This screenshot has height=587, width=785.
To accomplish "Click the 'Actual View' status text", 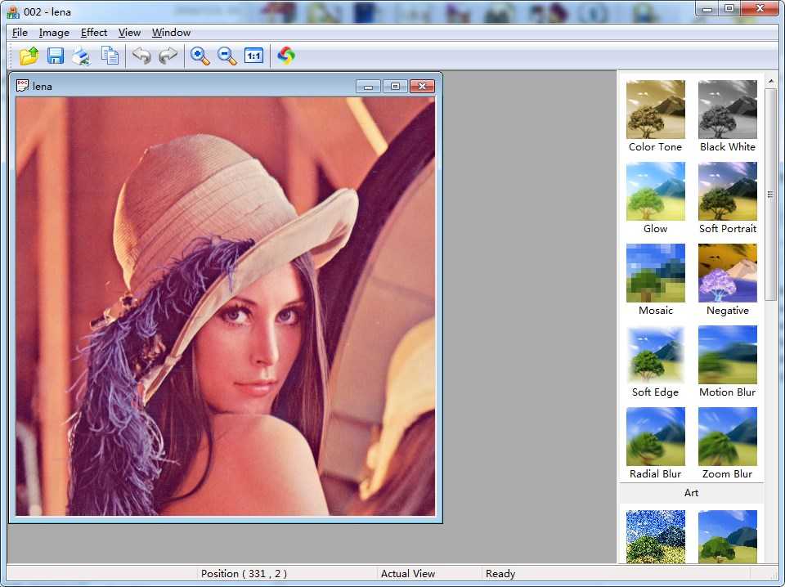I will pyautogui.click(x=408, y=573).
